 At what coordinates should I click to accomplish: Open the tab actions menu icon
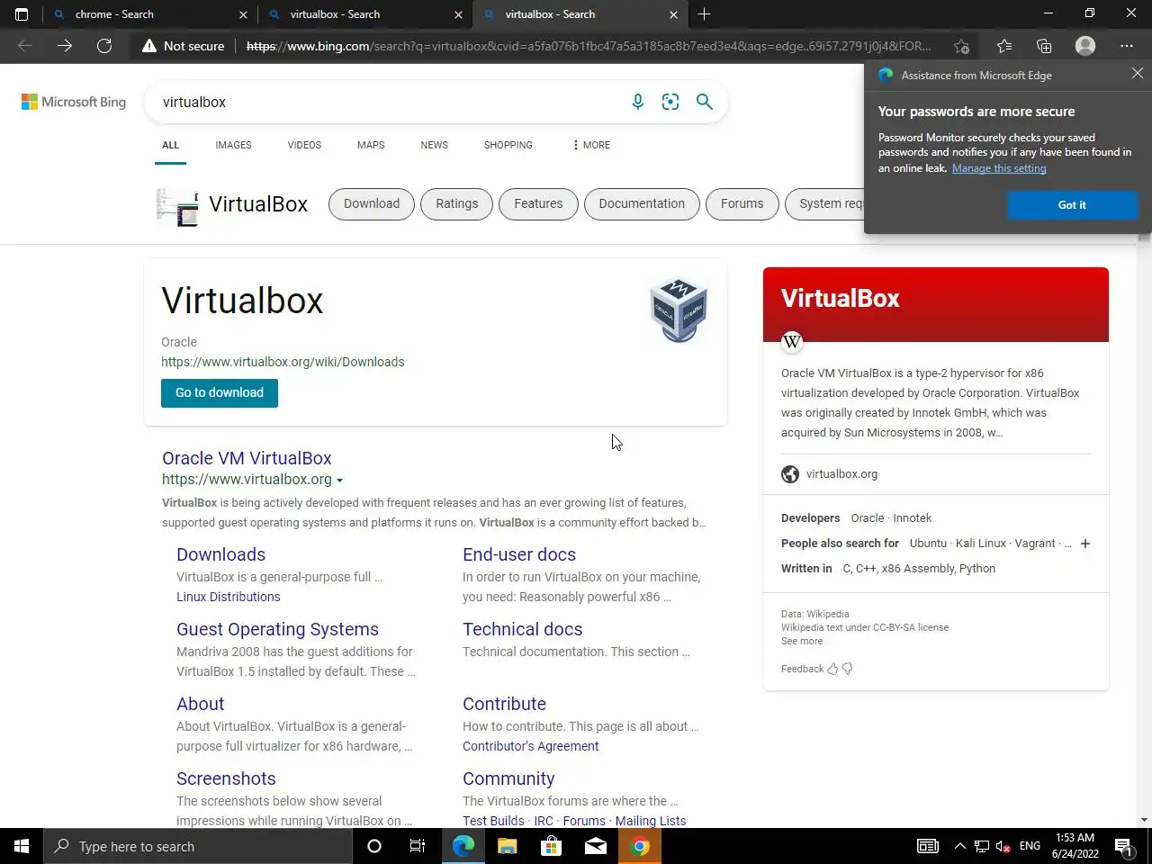pos(22,14)
